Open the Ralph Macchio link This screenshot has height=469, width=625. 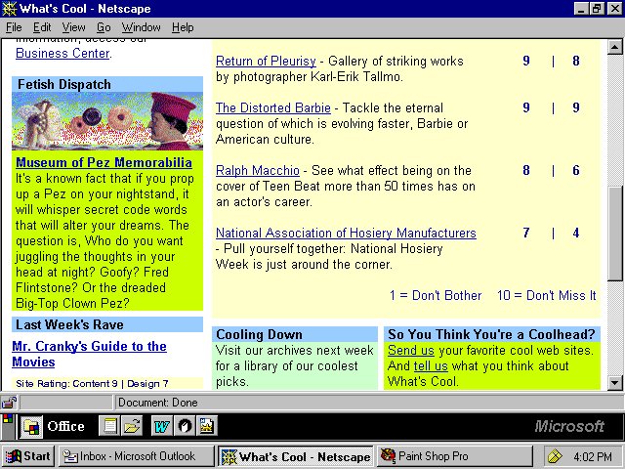pyautogui.click(x=258, y=170)
